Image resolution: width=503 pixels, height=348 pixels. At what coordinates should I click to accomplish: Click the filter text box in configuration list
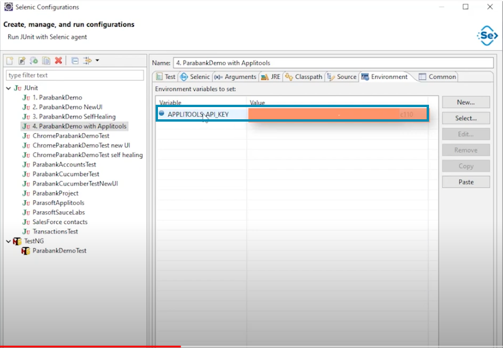[75, 75]
